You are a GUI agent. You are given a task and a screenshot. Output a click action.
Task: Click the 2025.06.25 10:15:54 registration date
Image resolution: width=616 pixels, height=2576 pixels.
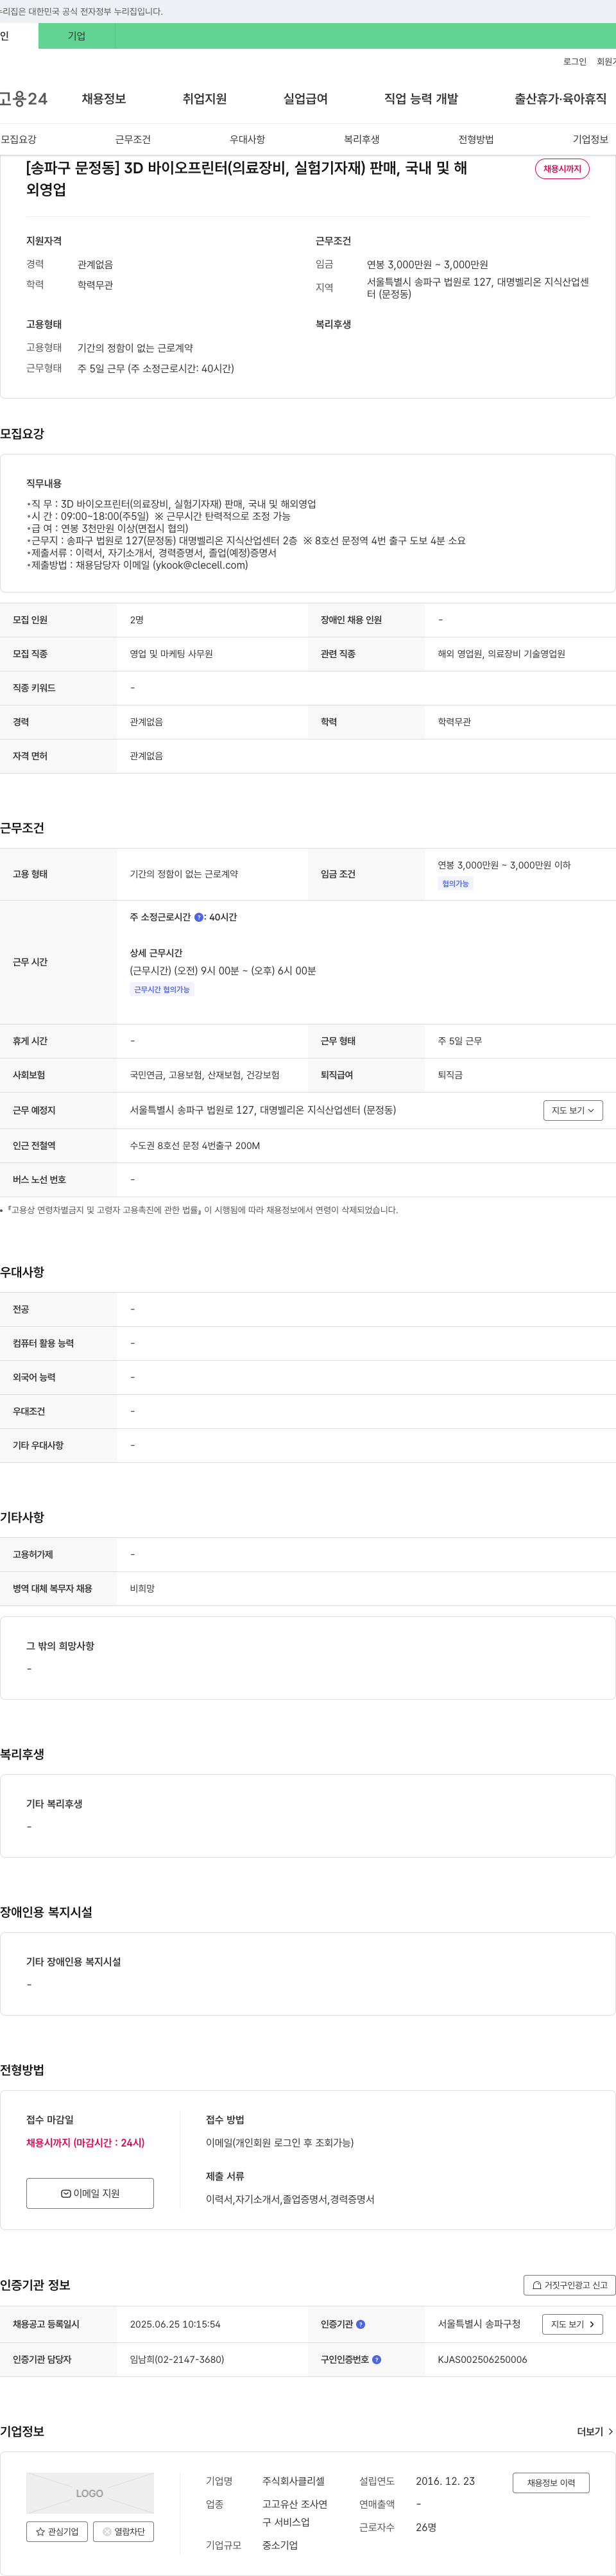175,2324
